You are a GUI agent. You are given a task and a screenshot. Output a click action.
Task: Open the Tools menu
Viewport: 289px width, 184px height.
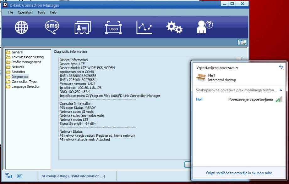tap(41, 12)
